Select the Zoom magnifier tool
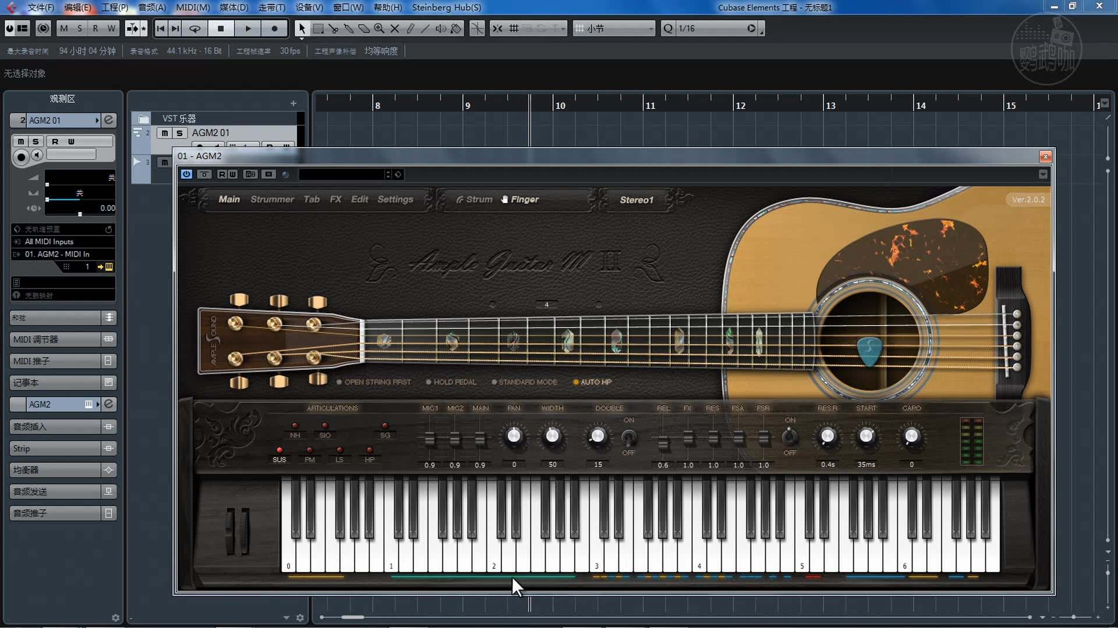 pos(379,28)
